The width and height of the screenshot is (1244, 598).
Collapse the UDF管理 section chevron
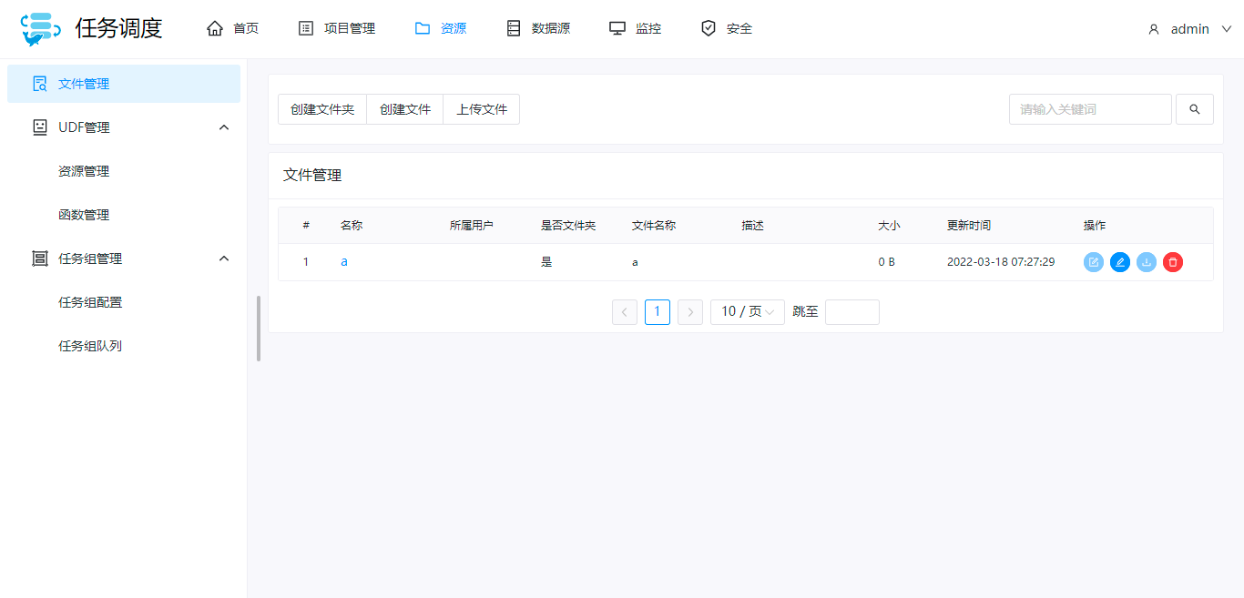tap(224, 127)
